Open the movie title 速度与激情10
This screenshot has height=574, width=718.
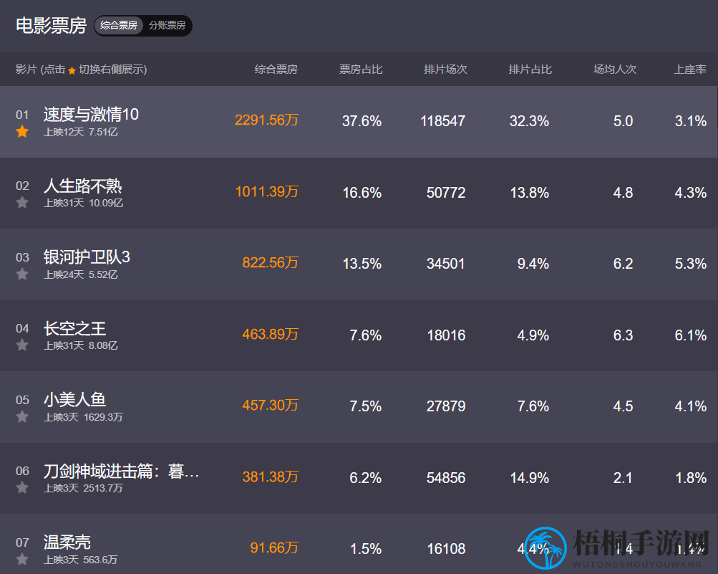pos(91,114)
